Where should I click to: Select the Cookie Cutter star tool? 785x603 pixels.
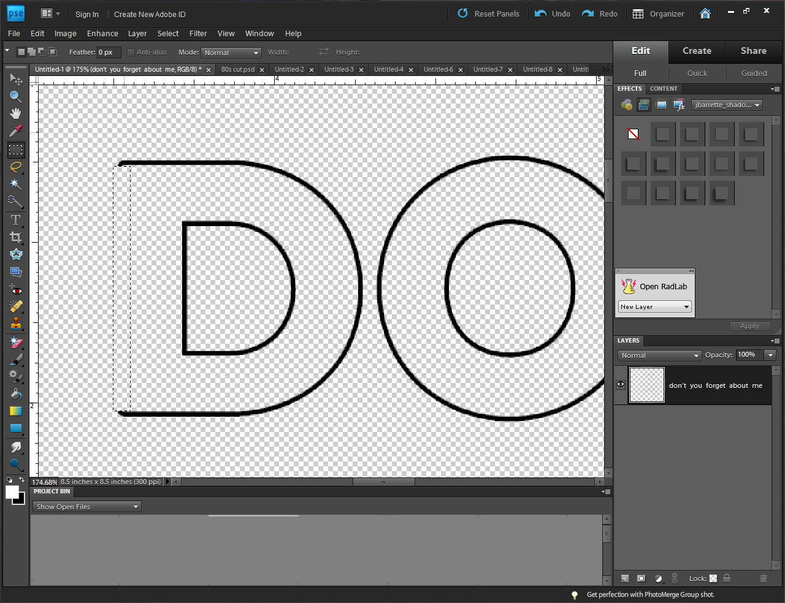pyautogui.click(x=16, y=254)
